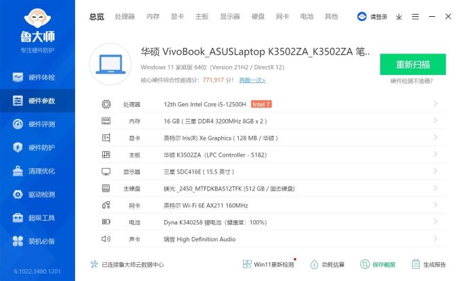Click the 主板 motherboard row icon
Image resolution: width=460 pixels, height=281 pixels.
[106, 155]
